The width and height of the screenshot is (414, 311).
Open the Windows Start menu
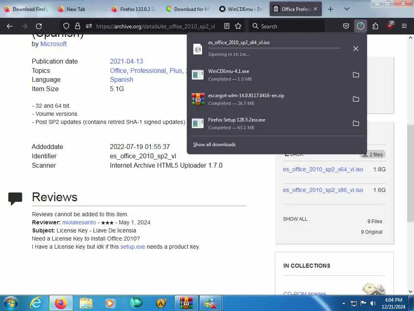click(11, 303)
